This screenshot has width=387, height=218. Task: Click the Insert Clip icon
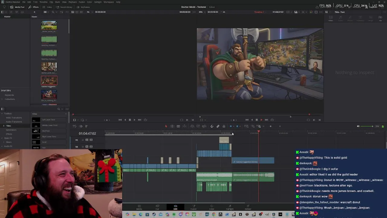click(x=192, y=126)
